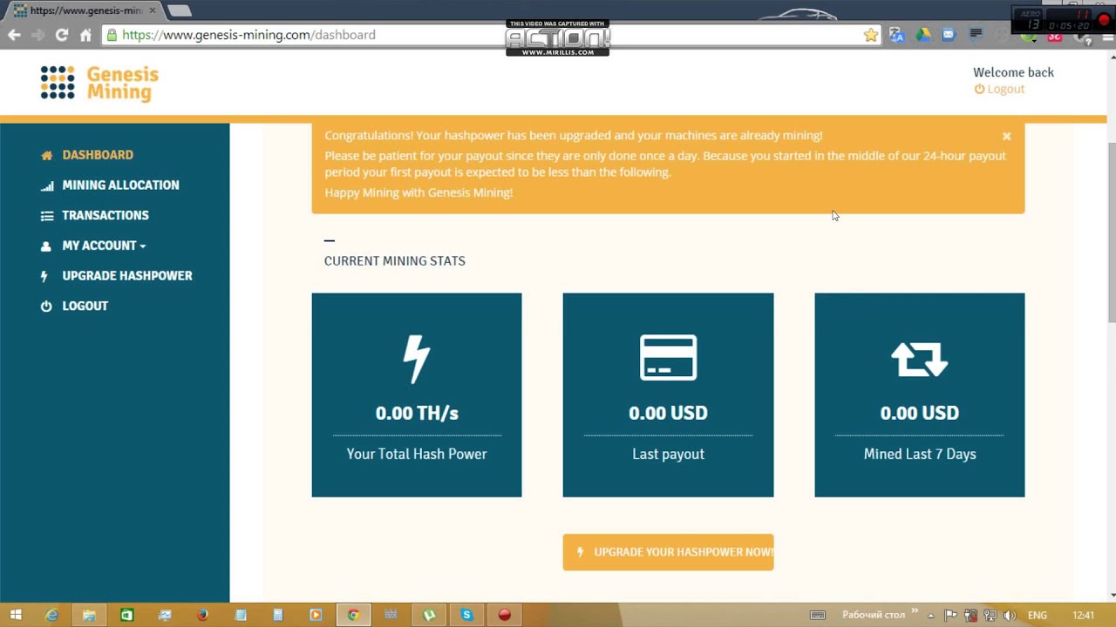Open the Windows Start button
Screen dimensions: 1116x627
(x=16, y=615)
